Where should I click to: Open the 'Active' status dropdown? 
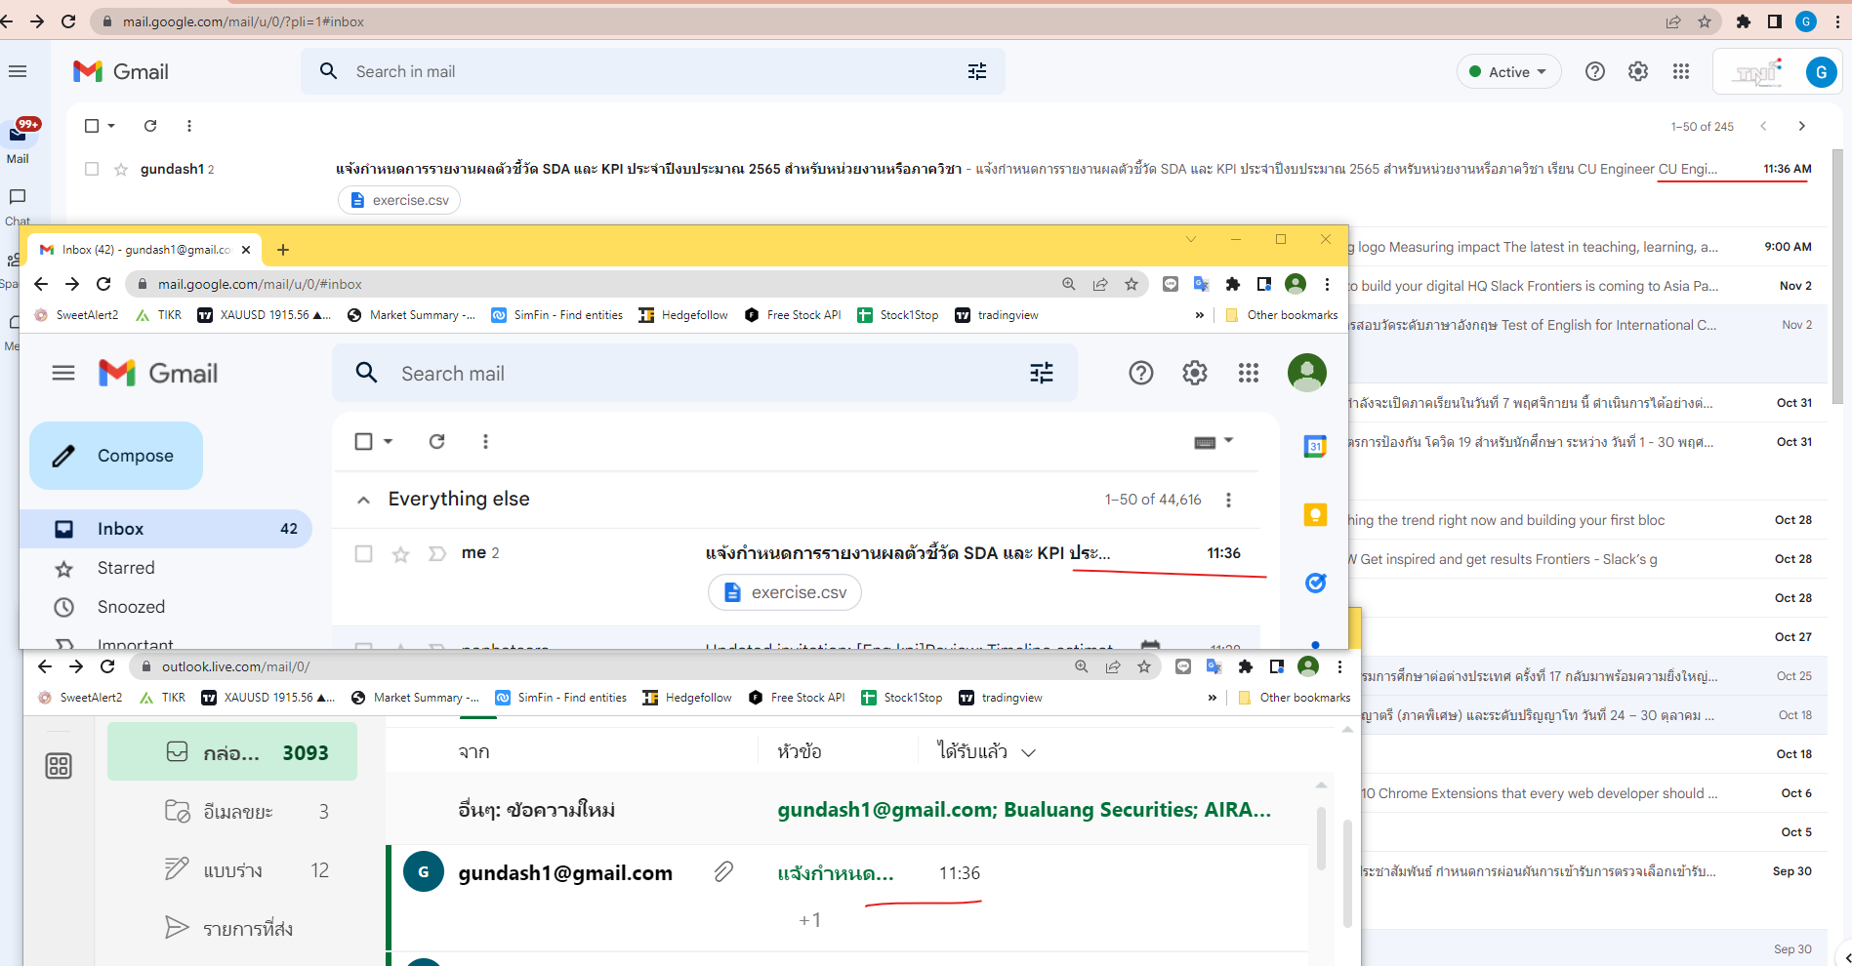point(1508,70)
